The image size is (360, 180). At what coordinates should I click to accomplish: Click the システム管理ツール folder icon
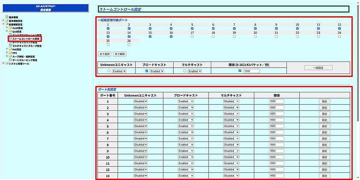(7, 63)
